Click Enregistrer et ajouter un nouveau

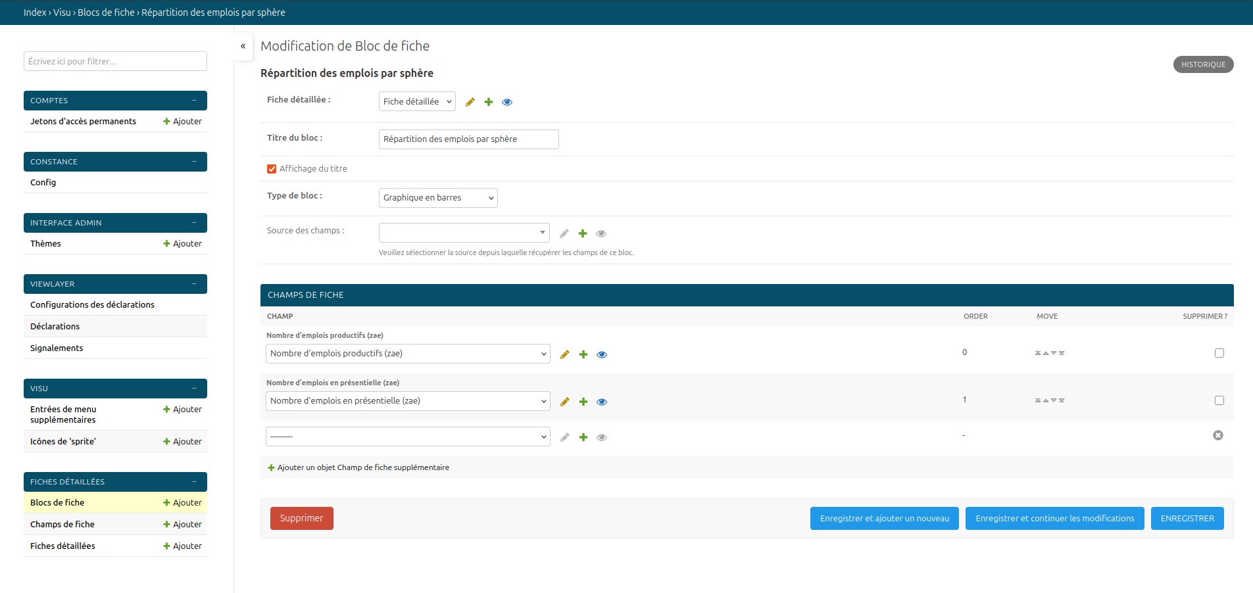(x=885, y=518)
